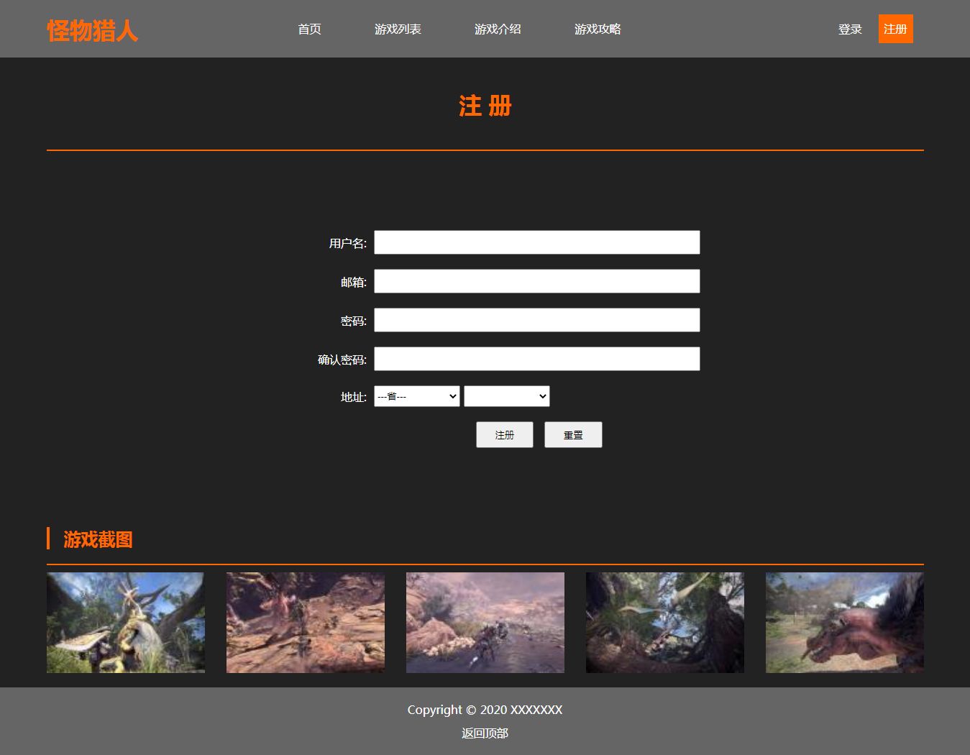The width and height of the screenshot is (970, 755).
Task: Click the 确认密码: label
Action: pos(342,360)
